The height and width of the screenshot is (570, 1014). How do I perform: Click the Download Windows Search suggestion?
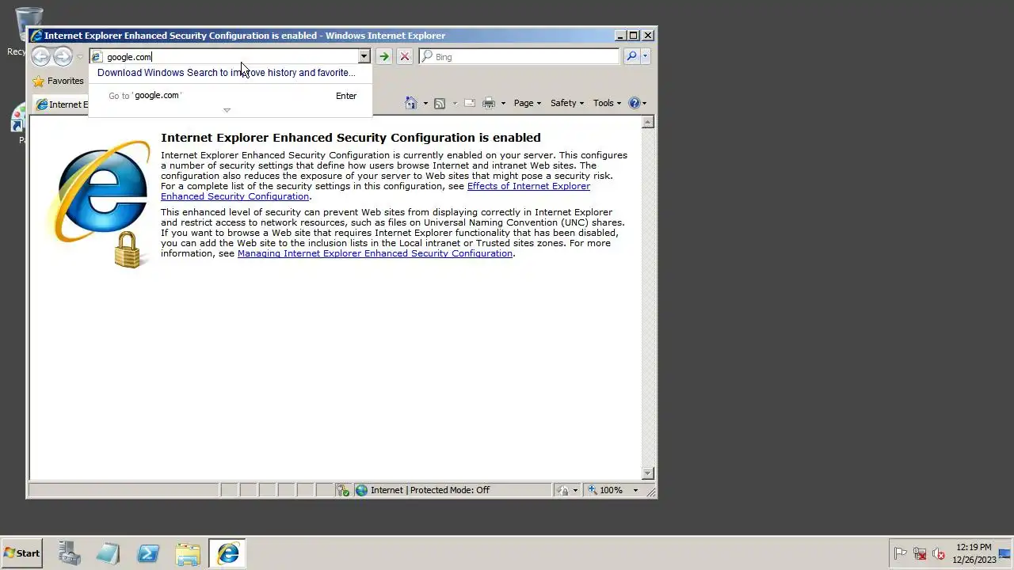[227, 73]
